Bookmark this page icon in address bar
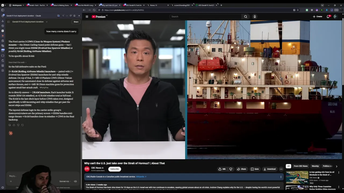The image size is (344, 193). tap(298, 10)
